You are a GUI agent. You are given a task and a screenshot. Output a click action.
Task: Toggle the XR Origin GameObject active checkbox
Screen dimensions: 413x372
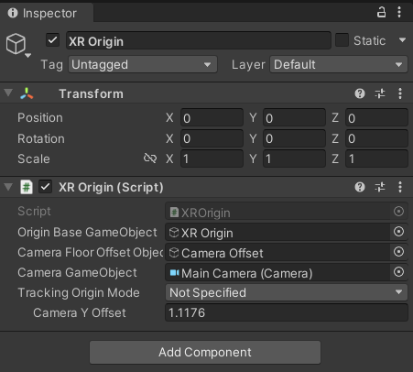(52, 40)
